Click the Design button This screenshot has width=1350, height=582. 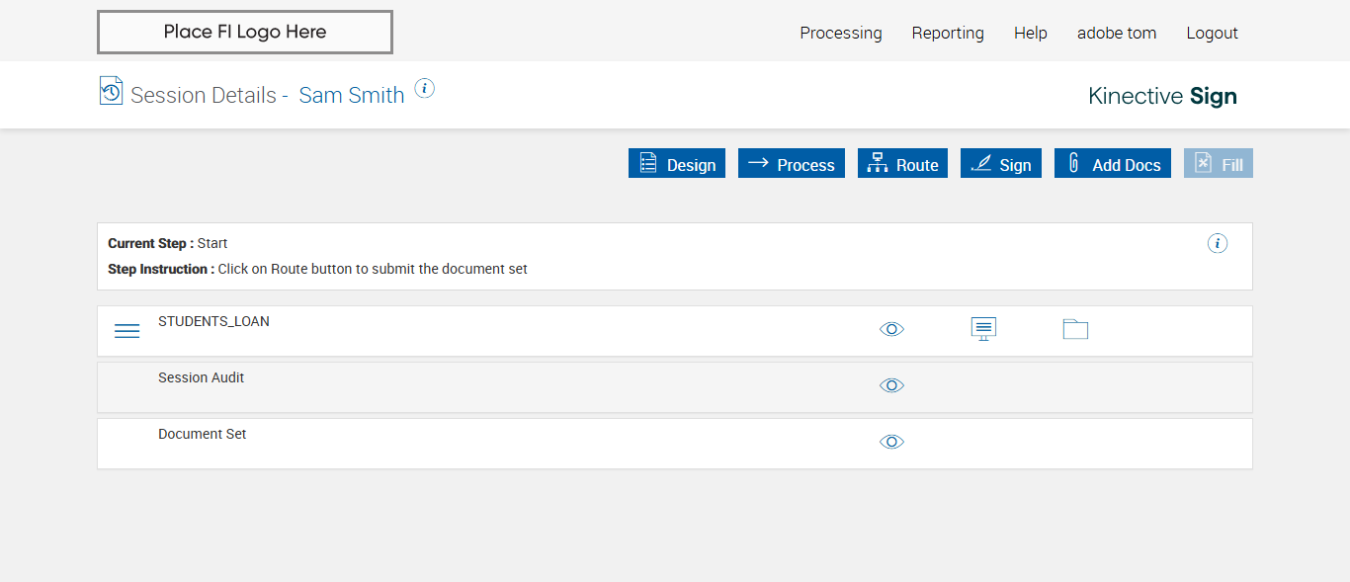coord(677,164)
